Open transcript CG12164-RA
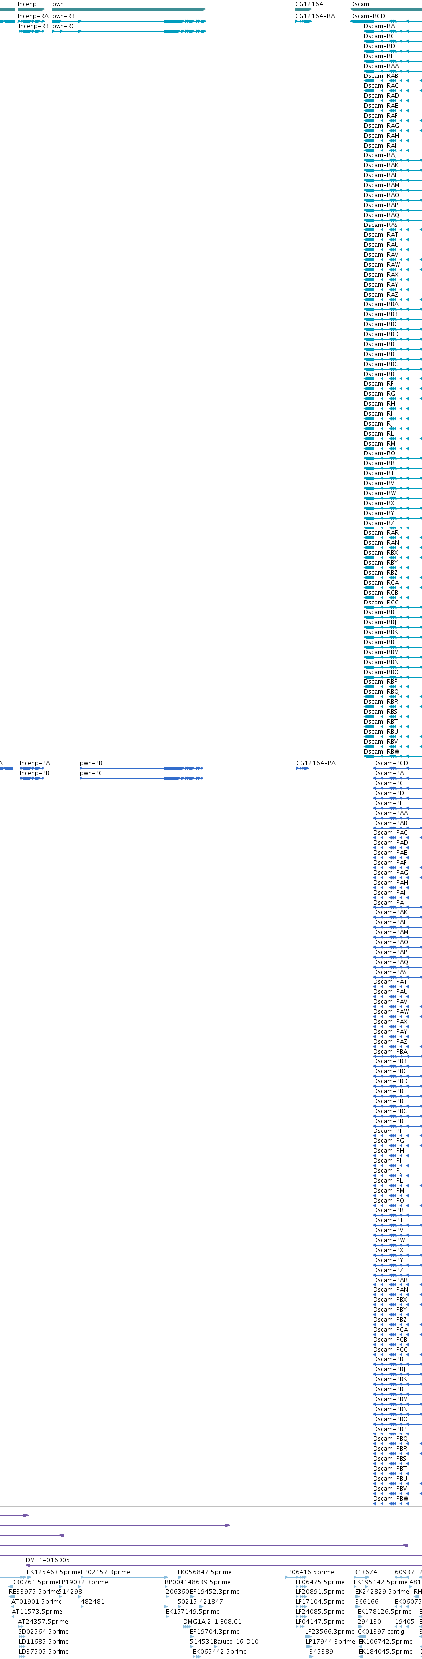422x1659 pixels. (315, 16)
